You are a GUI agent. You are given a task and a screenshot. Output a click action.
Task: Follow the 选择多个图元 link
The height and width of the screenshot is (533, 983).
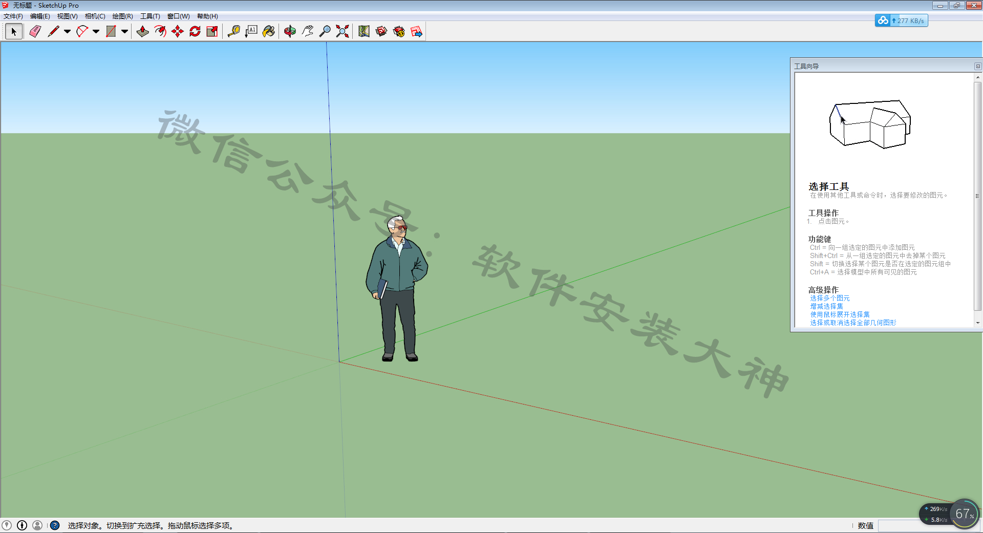(x=829, y=298)
